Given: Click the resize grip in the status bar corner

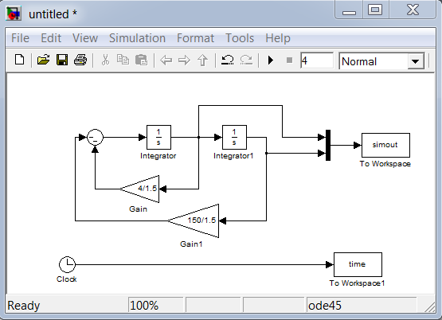Looking at the screenshot, I should pyautogui.click(x=429, y=306).
